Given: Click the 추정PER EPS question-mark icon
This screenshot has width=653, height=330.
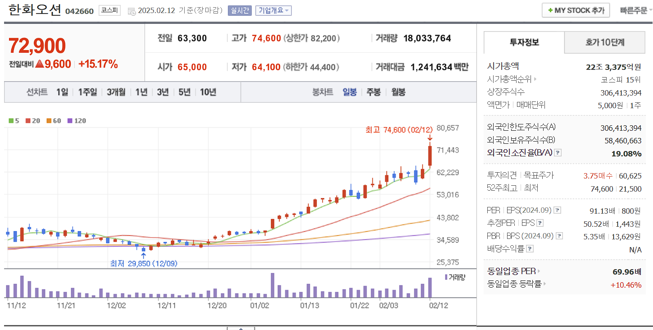Looking at the screenshot, I should (540, 223).
